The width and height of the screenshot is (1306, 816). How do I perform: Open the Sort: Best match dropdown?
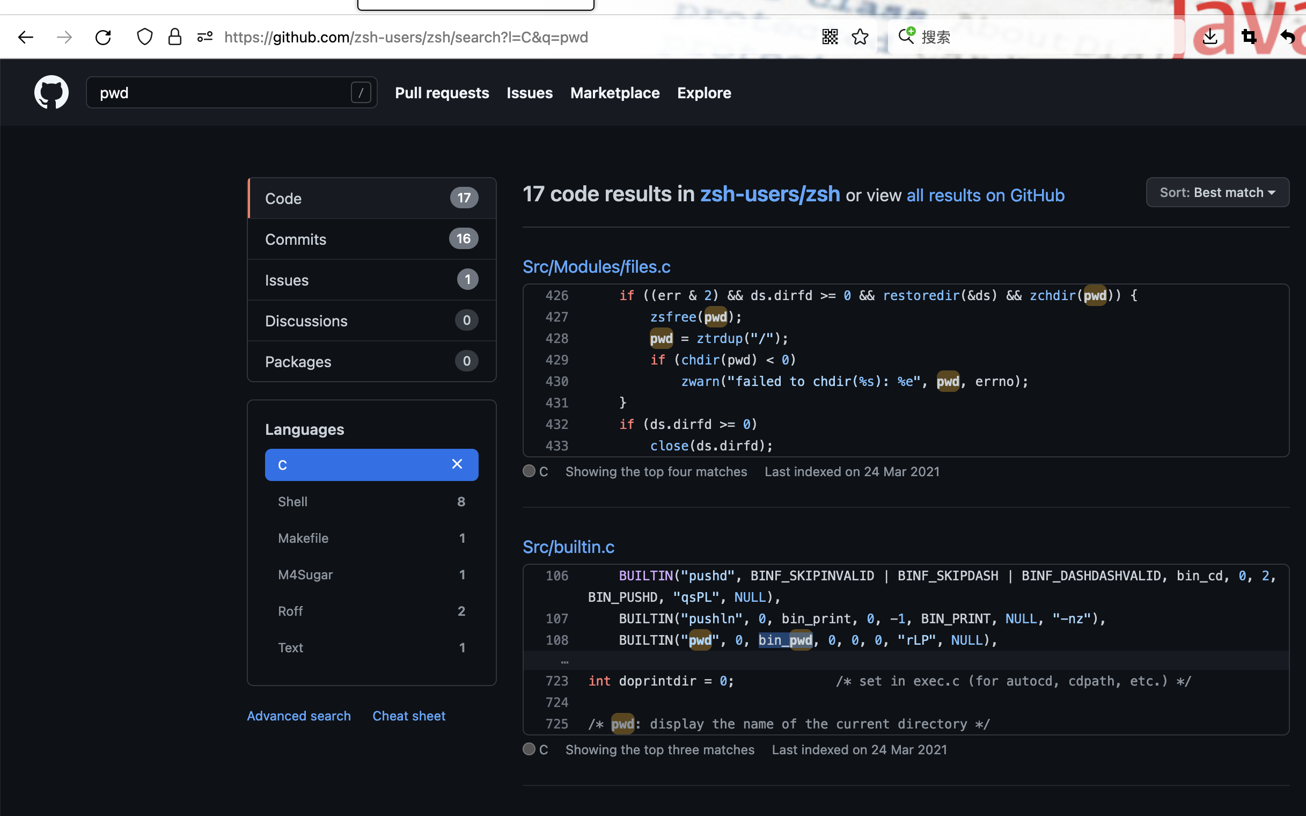click(x=1217, y=192)
